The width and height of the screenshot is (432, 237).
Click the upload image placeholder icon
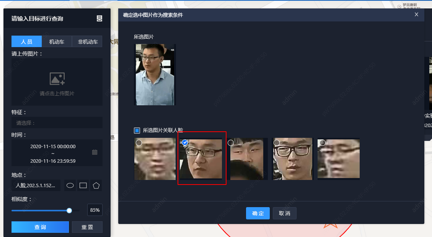57,79
